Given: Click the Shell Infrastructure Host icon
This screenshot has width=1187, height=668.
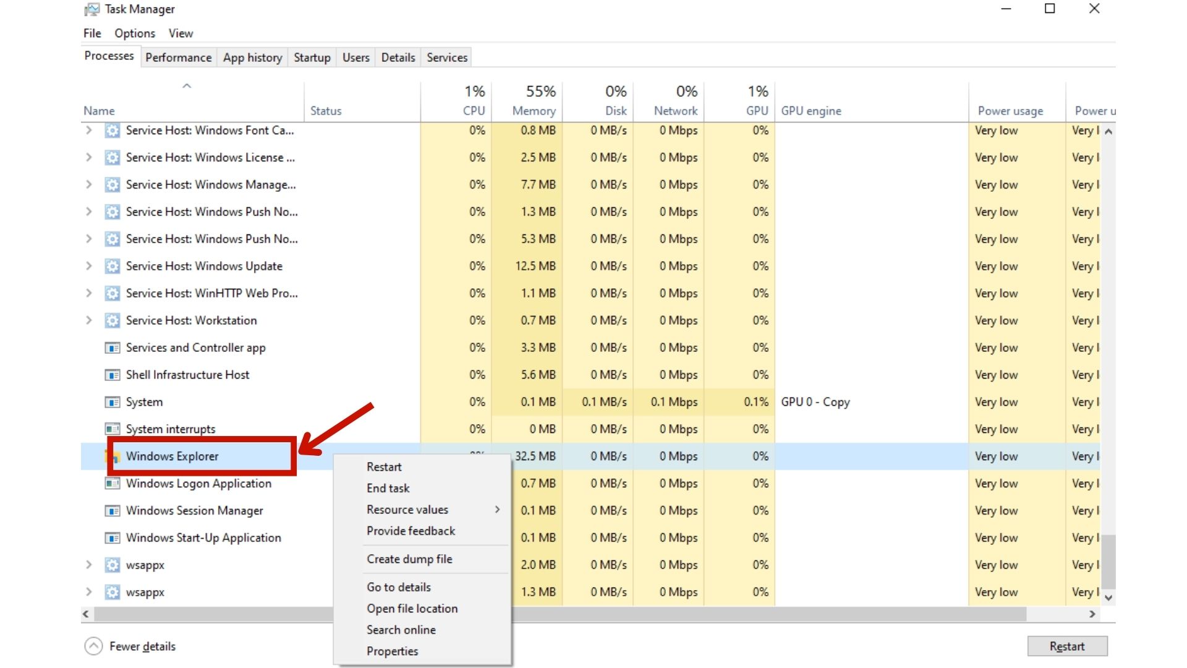Looking at the screenshot, I should 112,375.
